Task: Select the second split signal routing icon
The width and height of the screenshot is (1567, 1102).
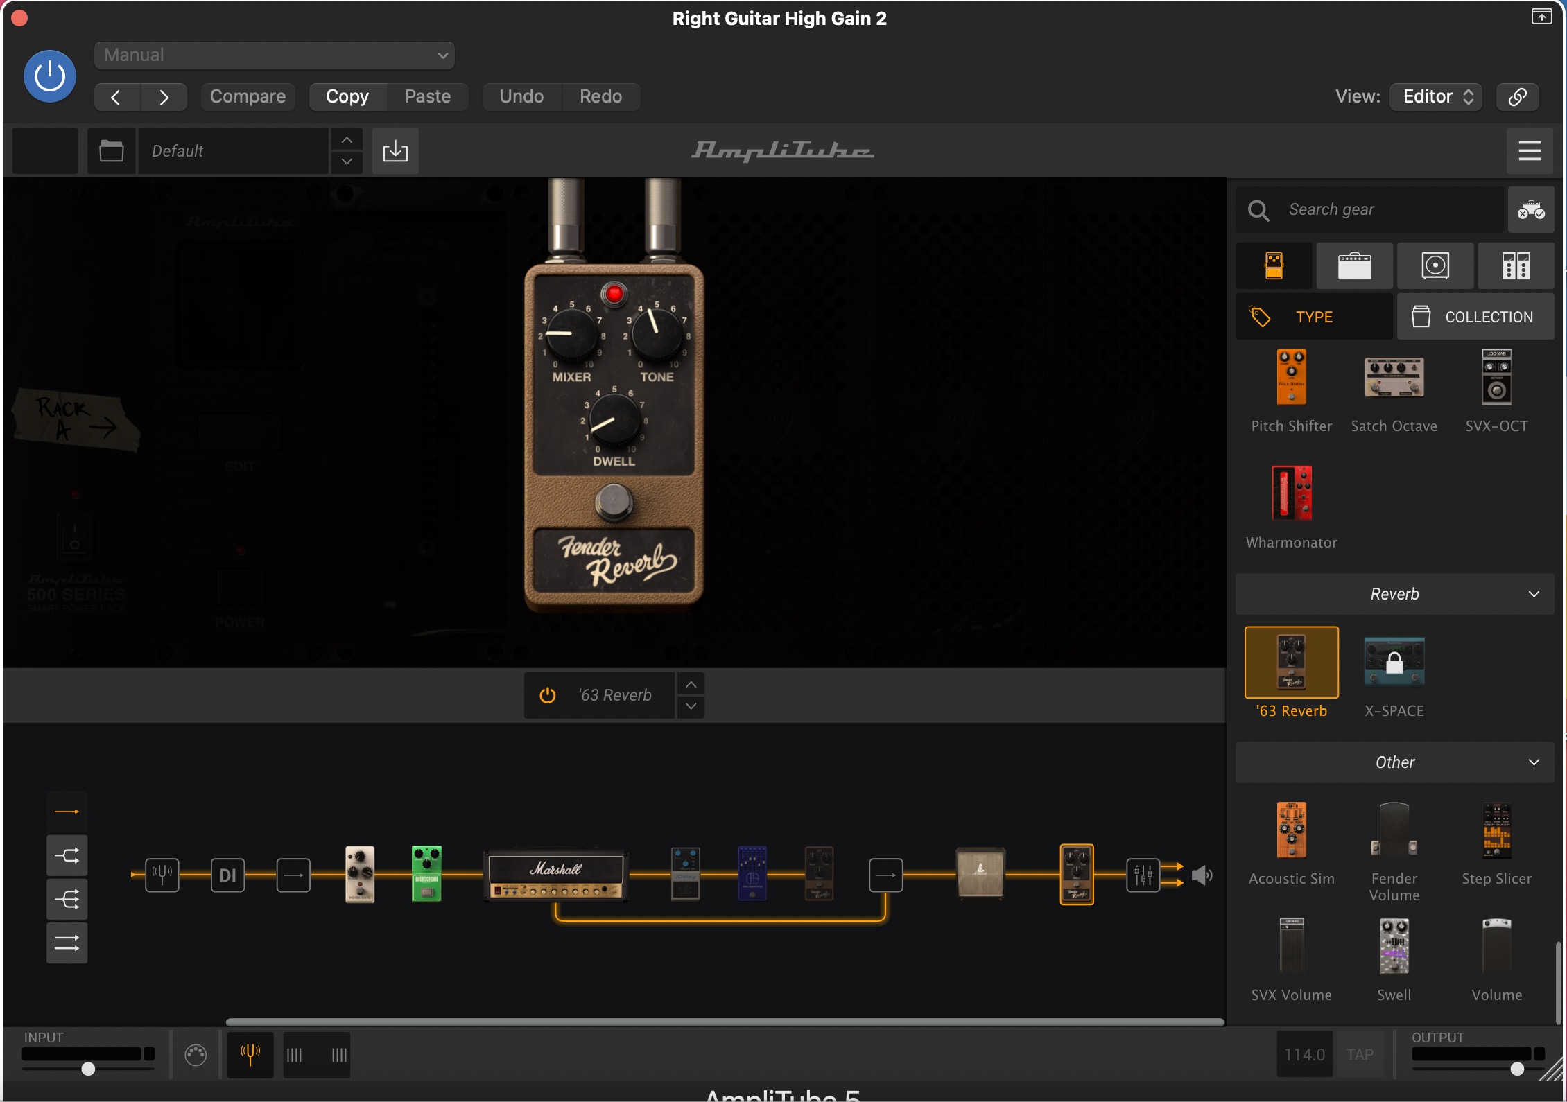Action: coord(67,855)
